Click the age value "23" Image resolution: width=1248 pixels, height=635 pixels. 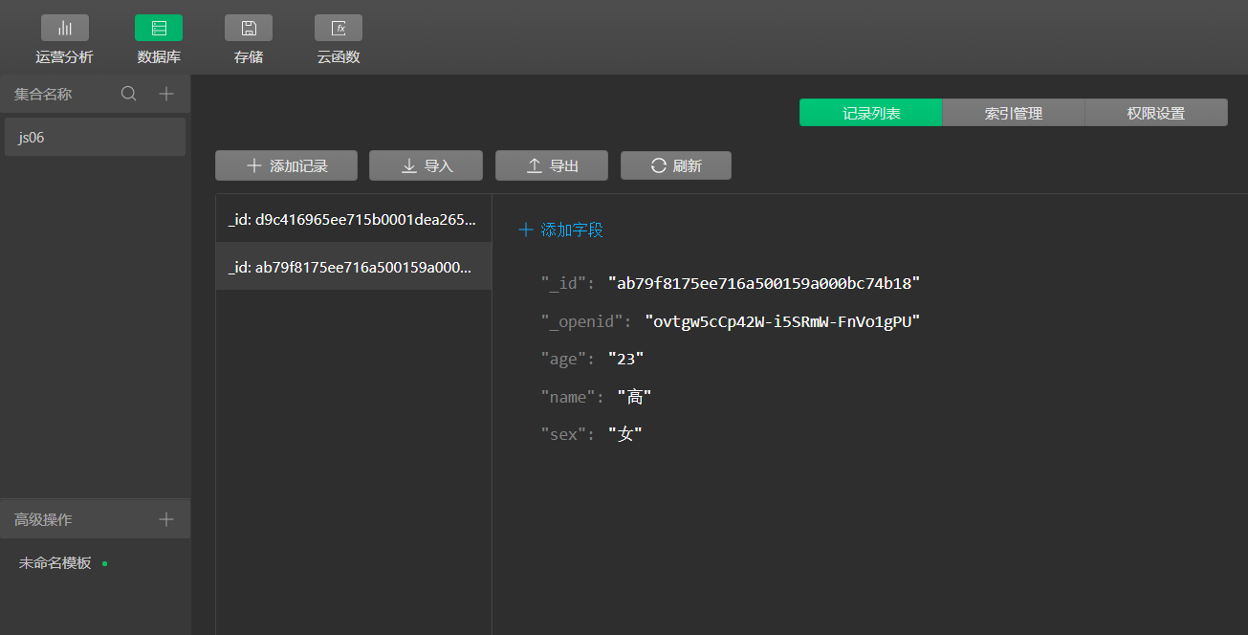626,359
